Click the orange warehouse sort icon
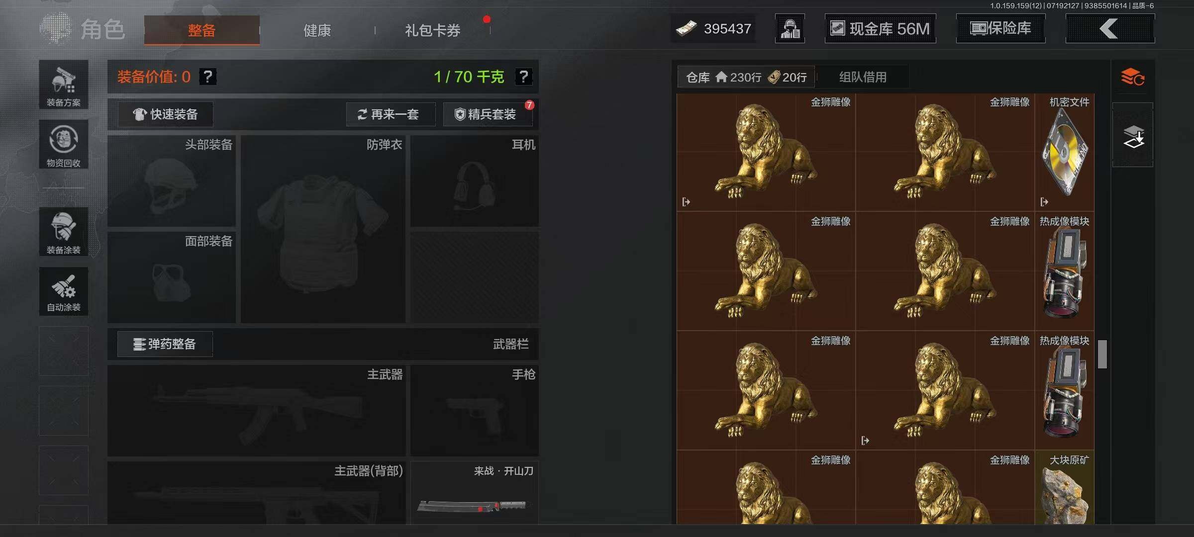 (x=1132, y=78)
